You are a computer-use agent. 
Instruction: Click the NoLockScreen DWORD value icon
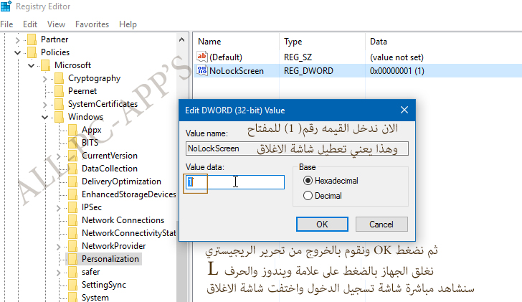click(x=201, y=71)
